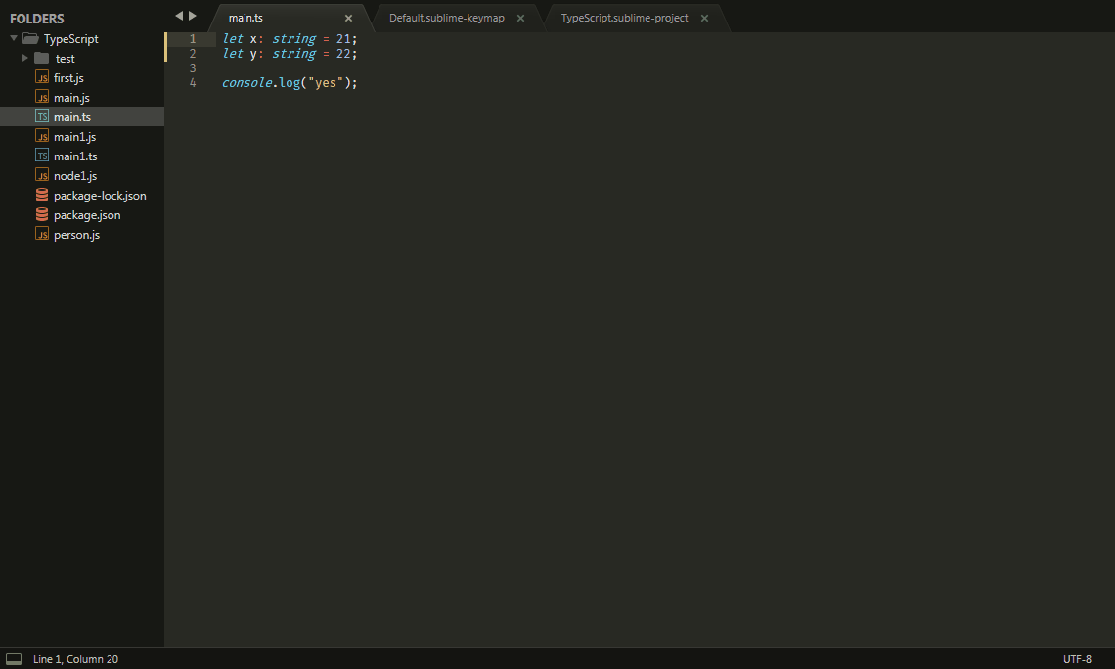Click line number 4 in the gutter
Viewport: 1115px width, 669px height.
pos(192,82)
